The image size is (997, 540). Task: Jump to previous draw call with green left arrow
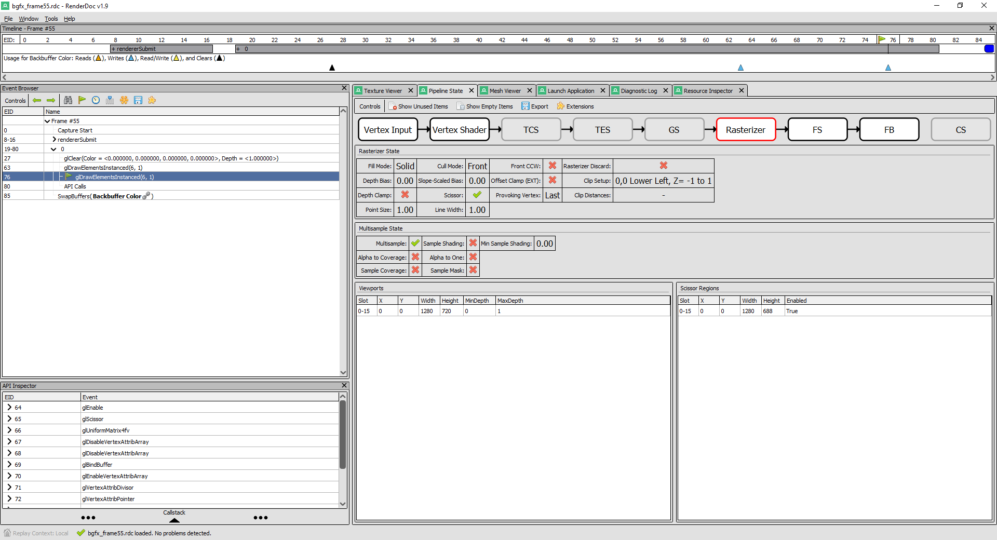(37, 100)
